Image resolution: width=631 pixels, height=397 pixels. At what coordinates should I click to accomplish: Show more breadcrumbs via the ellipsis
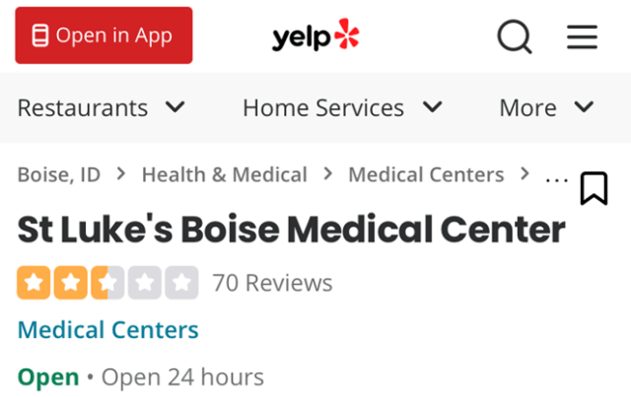click(557, 178)
